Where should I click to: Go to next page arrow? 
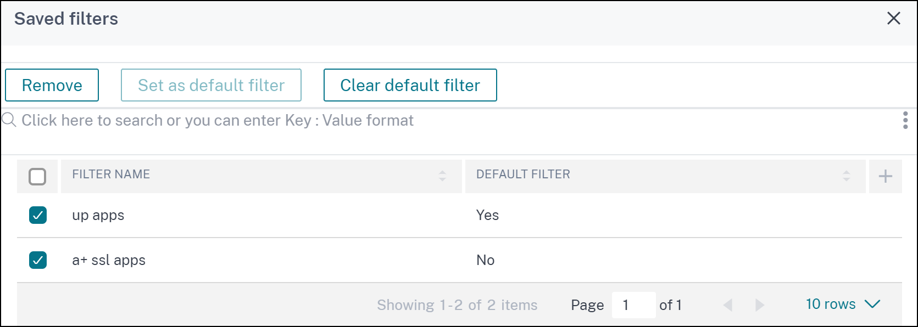(760, 305)
